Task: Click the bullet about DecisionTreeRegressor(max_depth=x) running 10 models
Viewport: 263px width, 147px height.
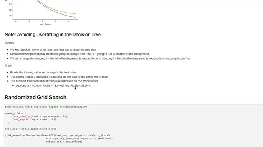Action: pyautogui.click(x=79, y=54)
